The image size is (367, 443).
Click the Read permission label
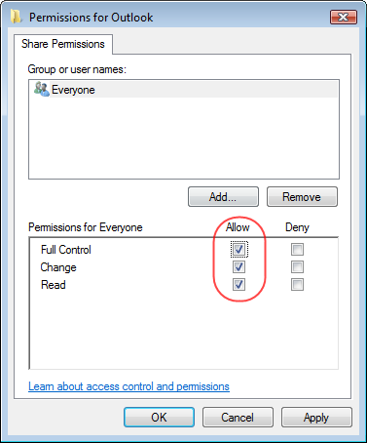pos(54,285)
